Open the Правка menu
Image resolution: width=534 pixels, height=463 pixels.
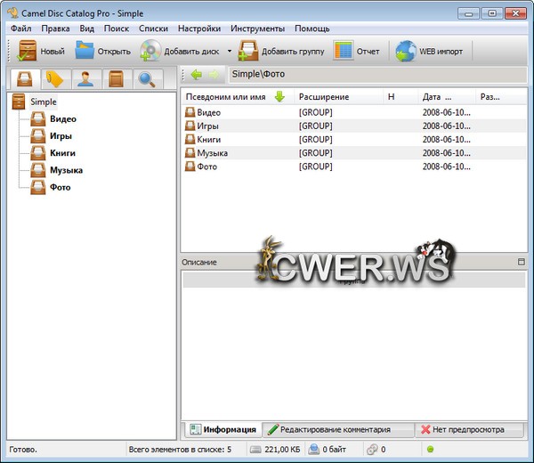tap(55, 28)
